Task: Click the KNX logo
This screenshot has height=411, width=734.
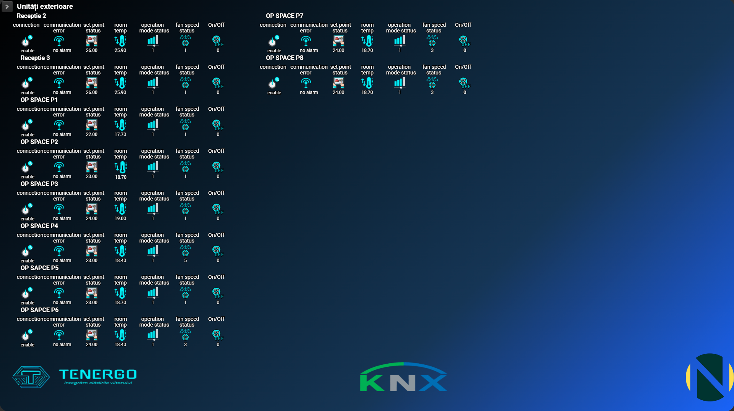Action: [x=403, y=377]
